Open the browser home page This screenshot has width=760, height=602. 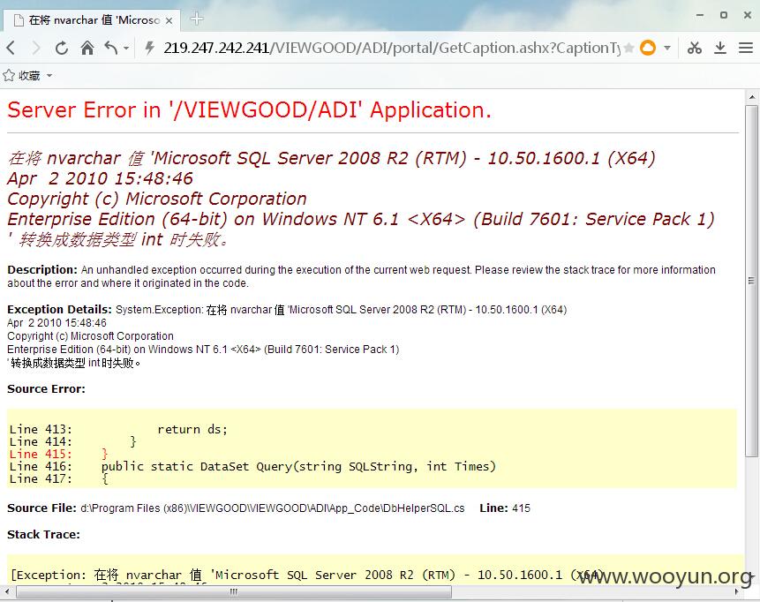(87, 48)
